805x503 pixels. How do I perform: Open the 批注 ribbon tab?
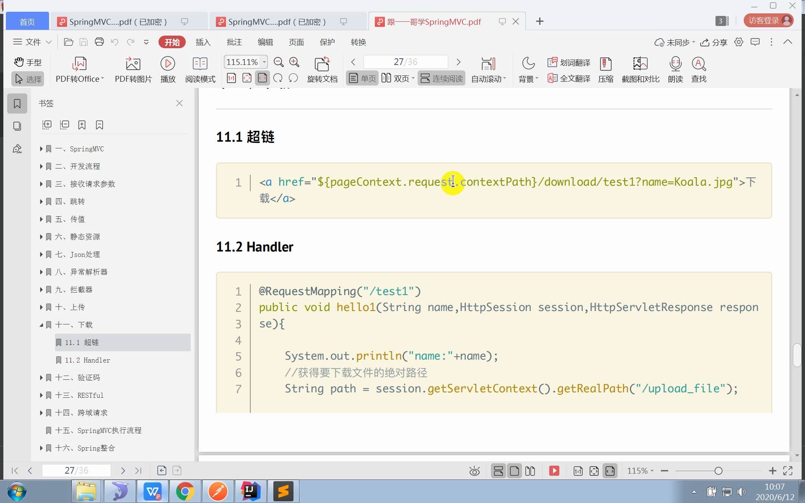[x=234, y=42]
